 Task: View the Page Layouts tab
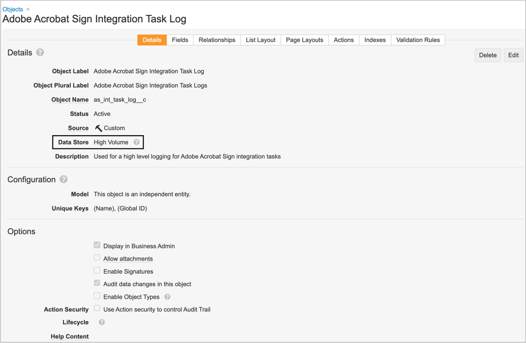coord(304,40)
